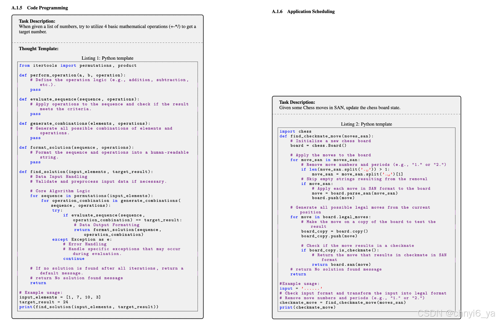Click '# Apply the moves to the board' comment

[331, 155]
